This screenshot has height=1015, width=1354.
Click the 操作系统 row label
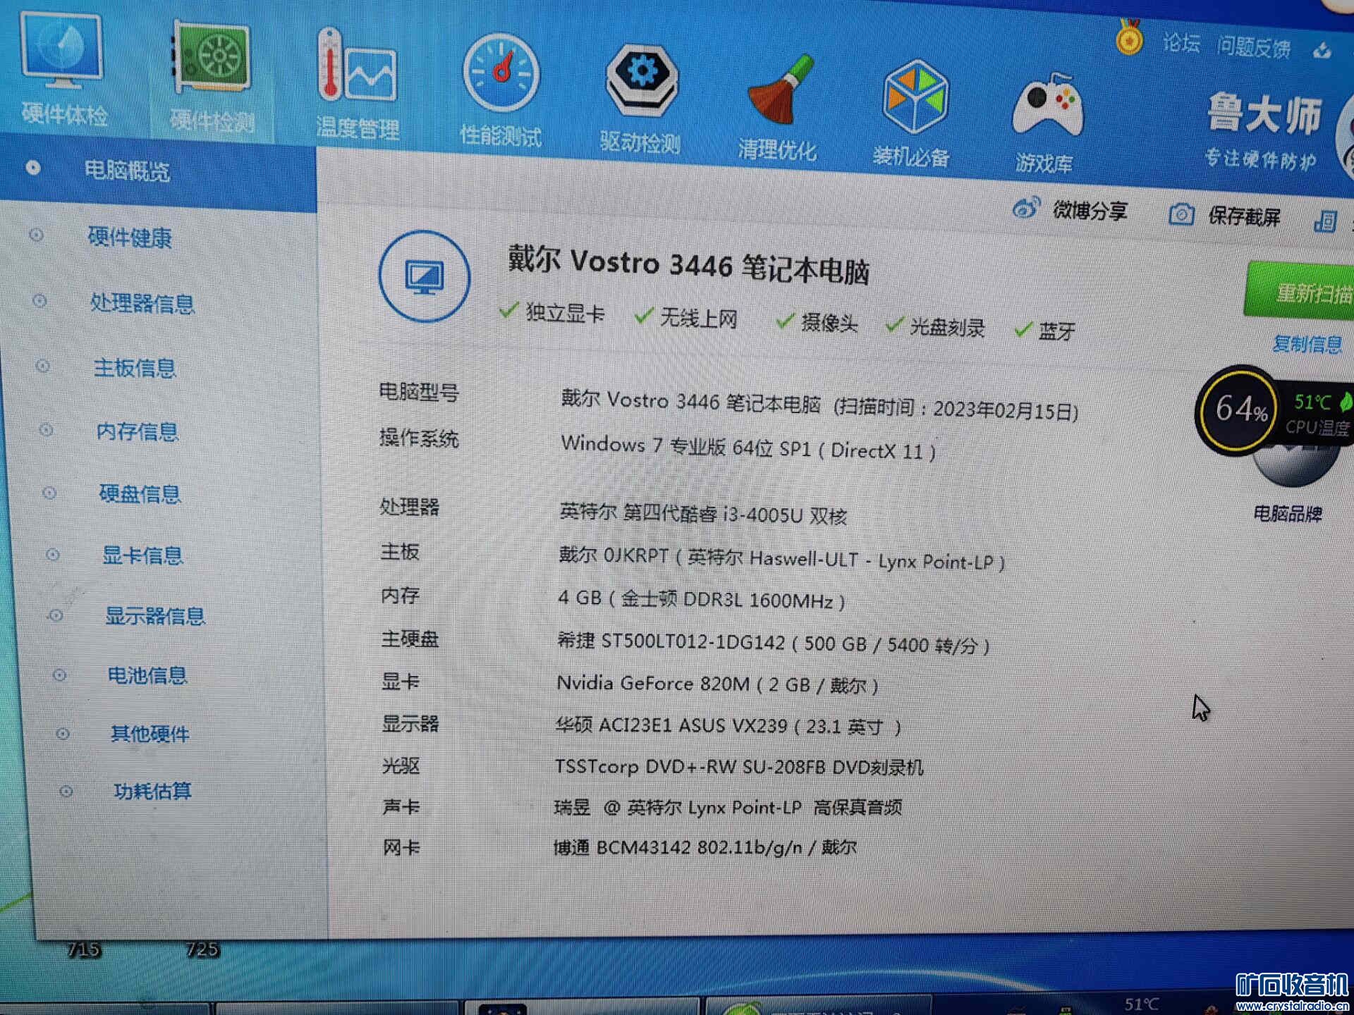point(419,438)
